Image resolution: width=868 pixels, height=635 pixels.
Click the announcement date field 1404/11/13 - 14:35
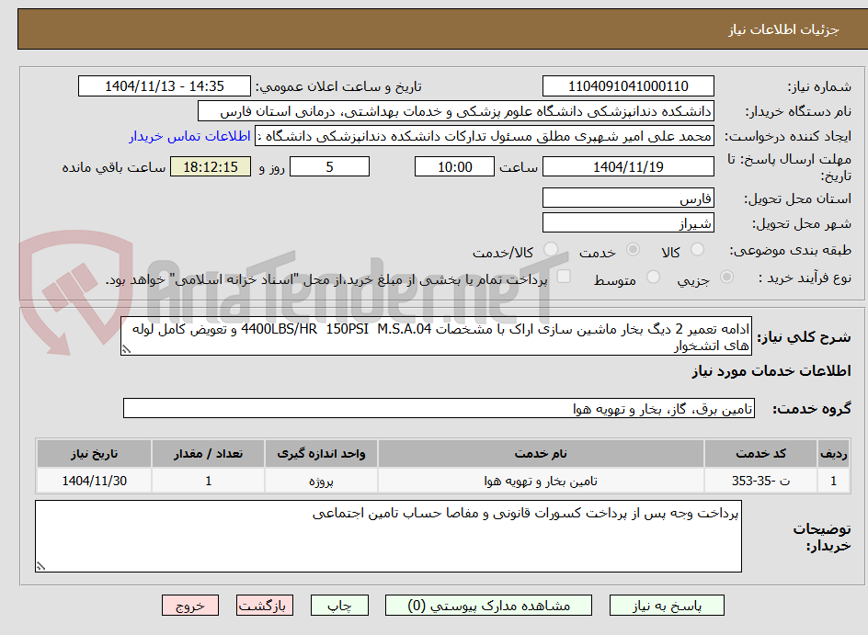(x=165, y=86)
